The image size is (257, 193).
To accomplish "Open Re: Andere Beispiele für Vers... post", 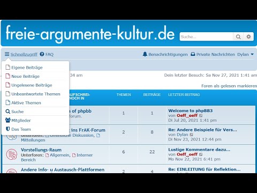I will [202, 130].
